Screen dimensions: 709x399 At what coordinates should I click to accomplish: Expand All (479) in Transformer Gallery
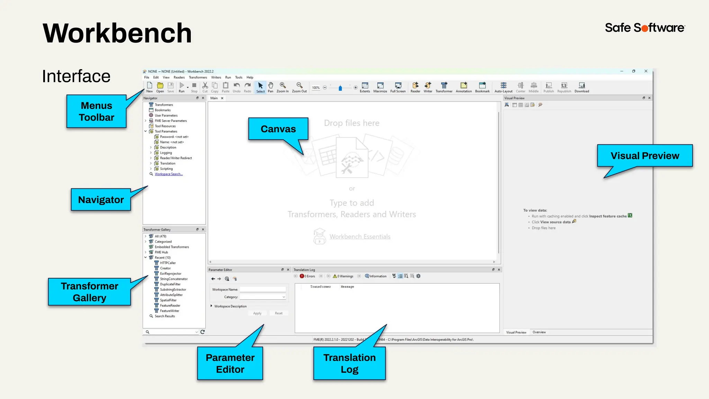click(x=145, y=236)
